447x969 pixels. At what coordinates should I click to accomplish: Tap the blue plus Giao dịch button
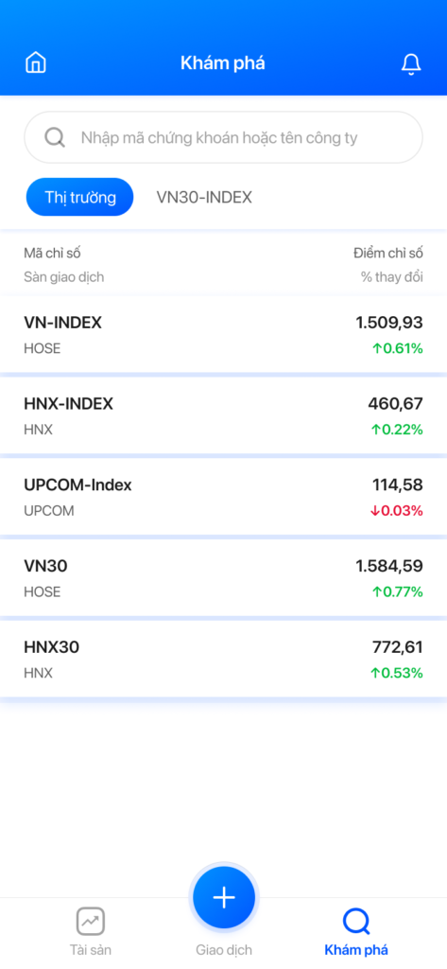[223, 897]
